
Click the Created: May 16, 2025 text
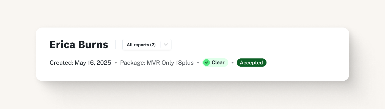[80, 62]
